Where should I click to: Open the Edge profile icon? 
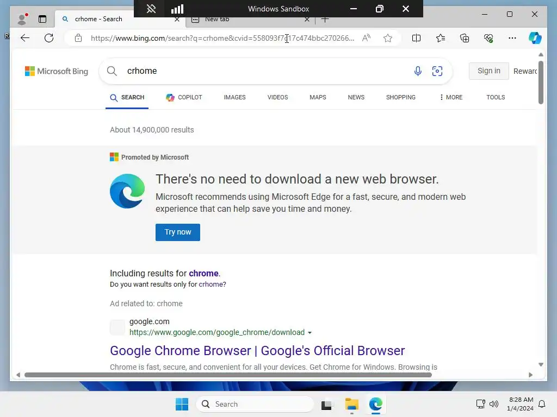23,19
